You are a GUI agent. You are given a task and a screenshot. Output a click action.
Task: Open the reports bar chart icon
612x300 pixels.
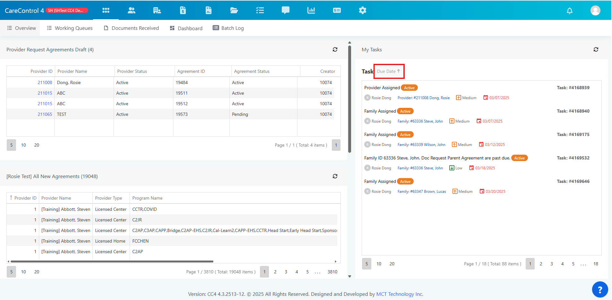tap(311, 10)
